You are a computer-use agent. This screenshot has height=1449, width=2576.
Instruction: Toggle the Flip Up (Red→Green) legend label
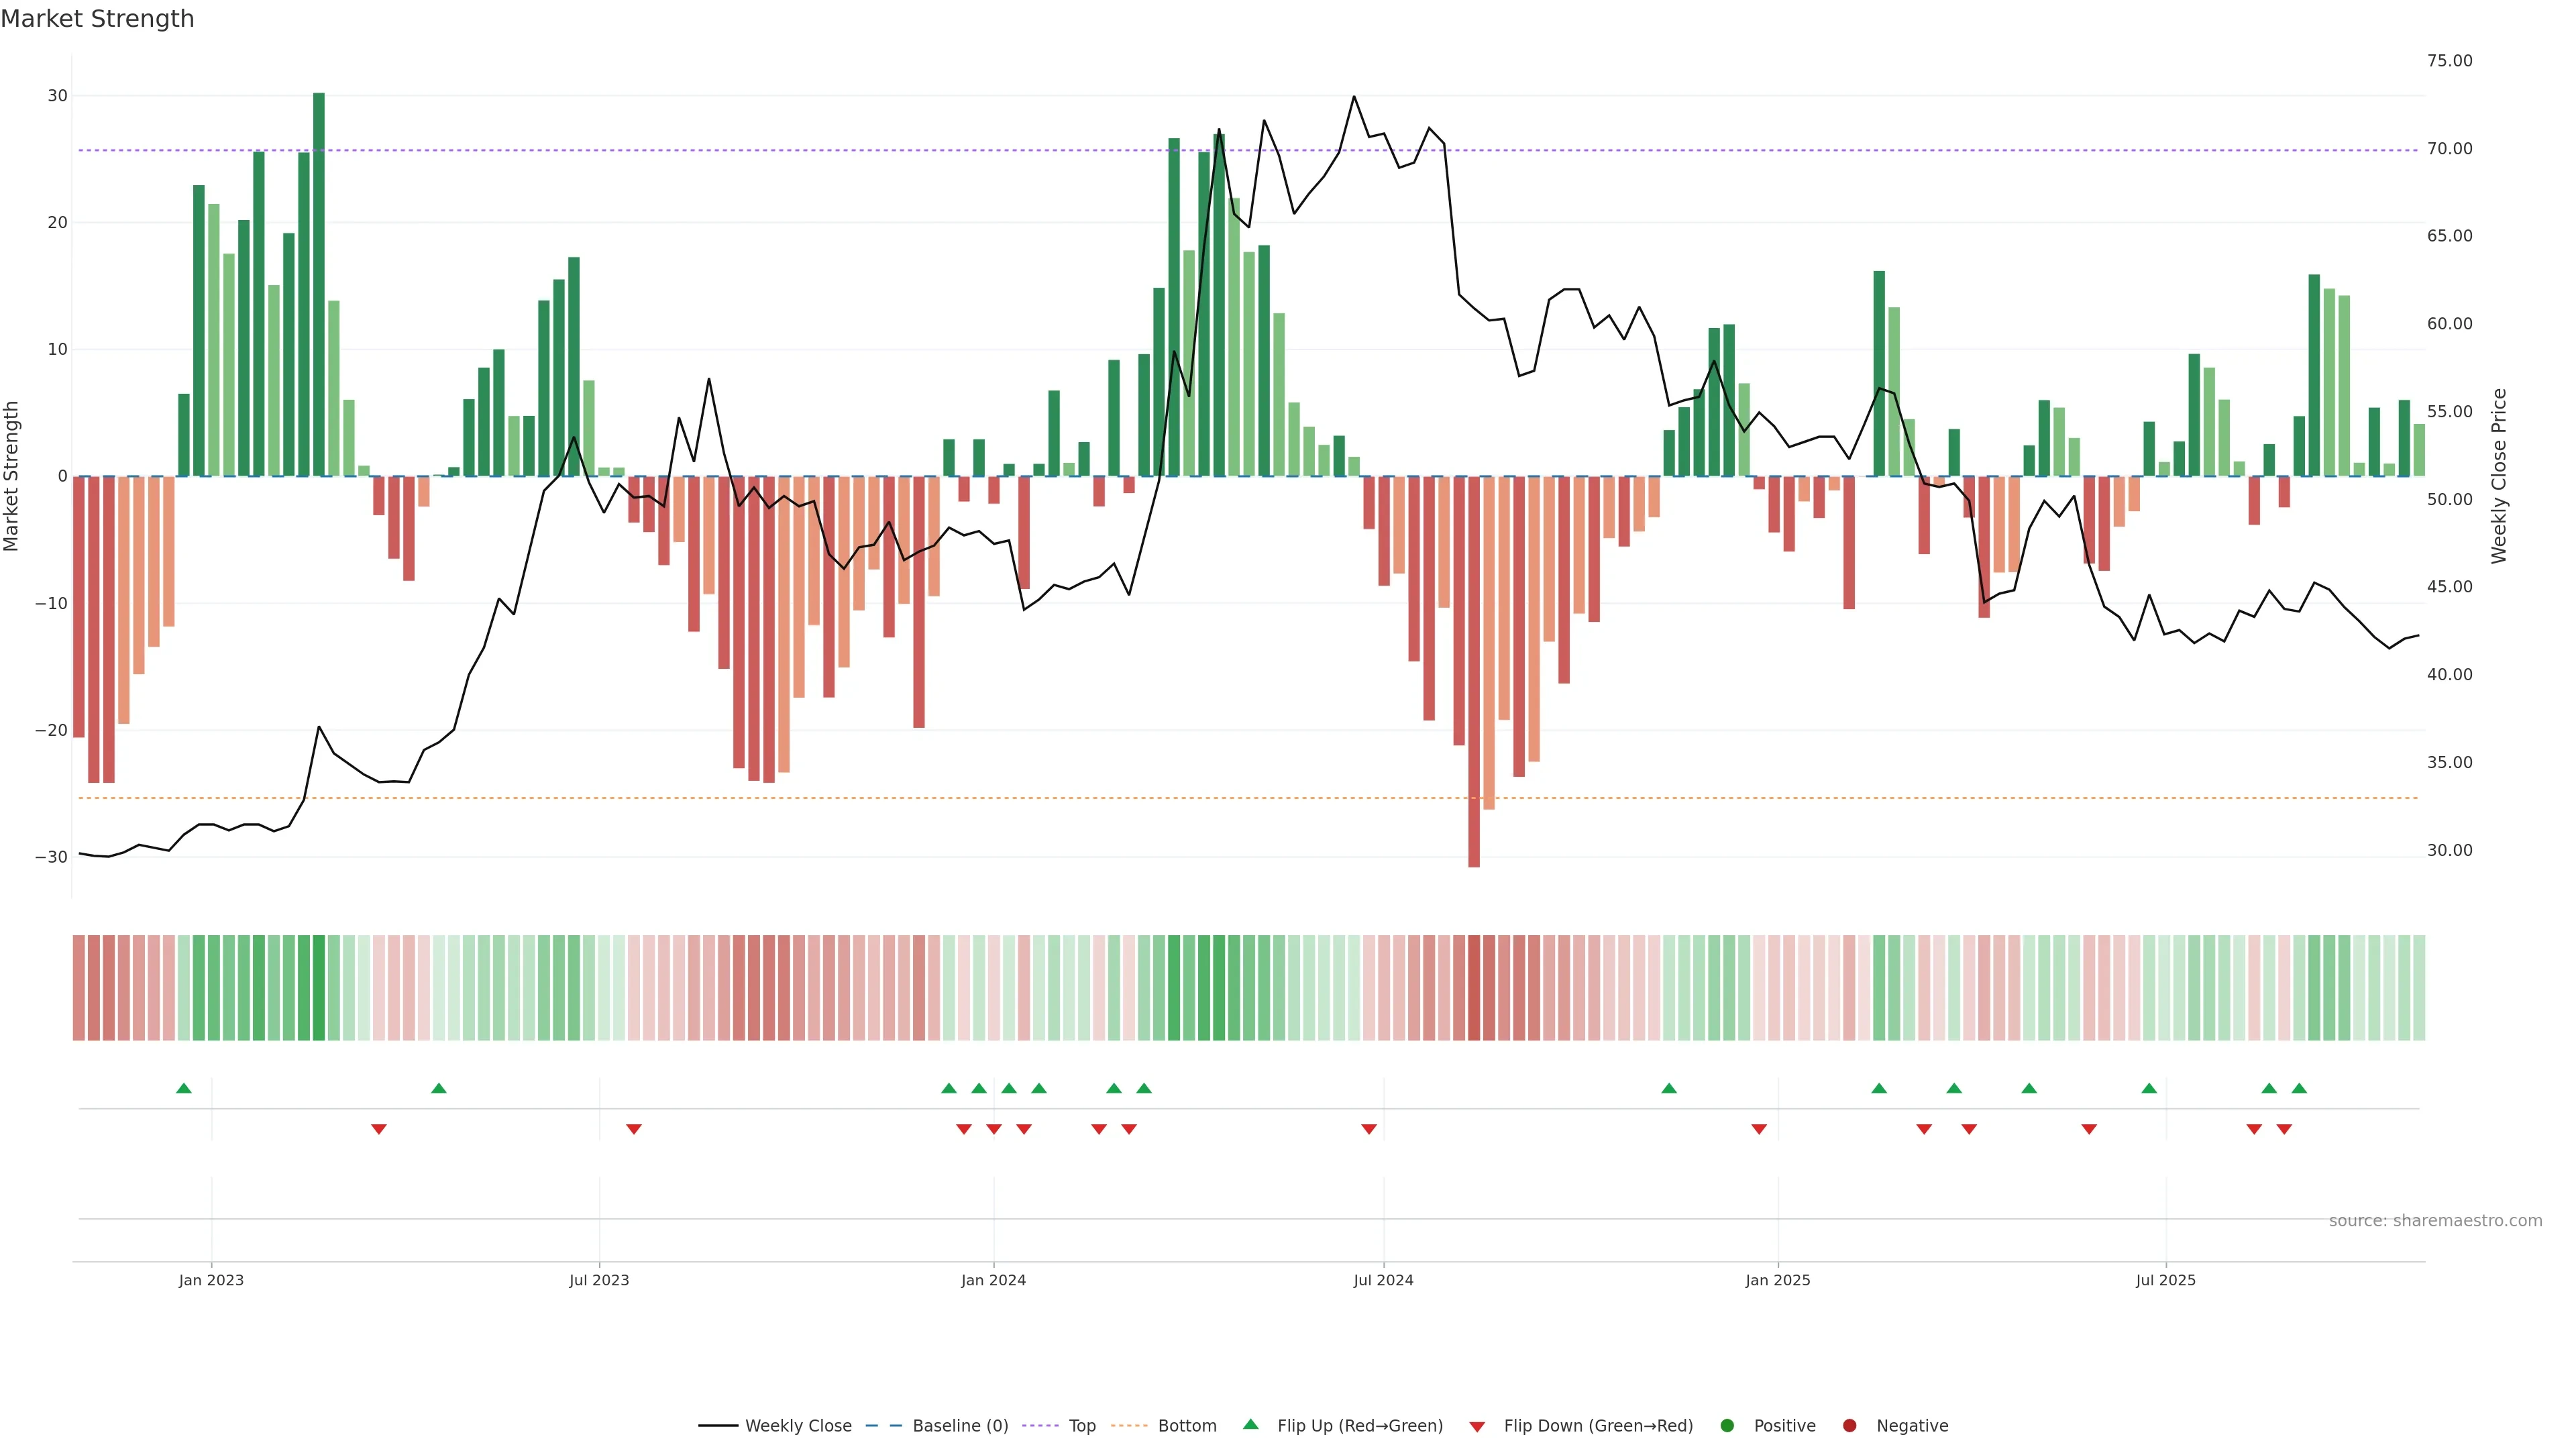click(x=1360, y=1426)
